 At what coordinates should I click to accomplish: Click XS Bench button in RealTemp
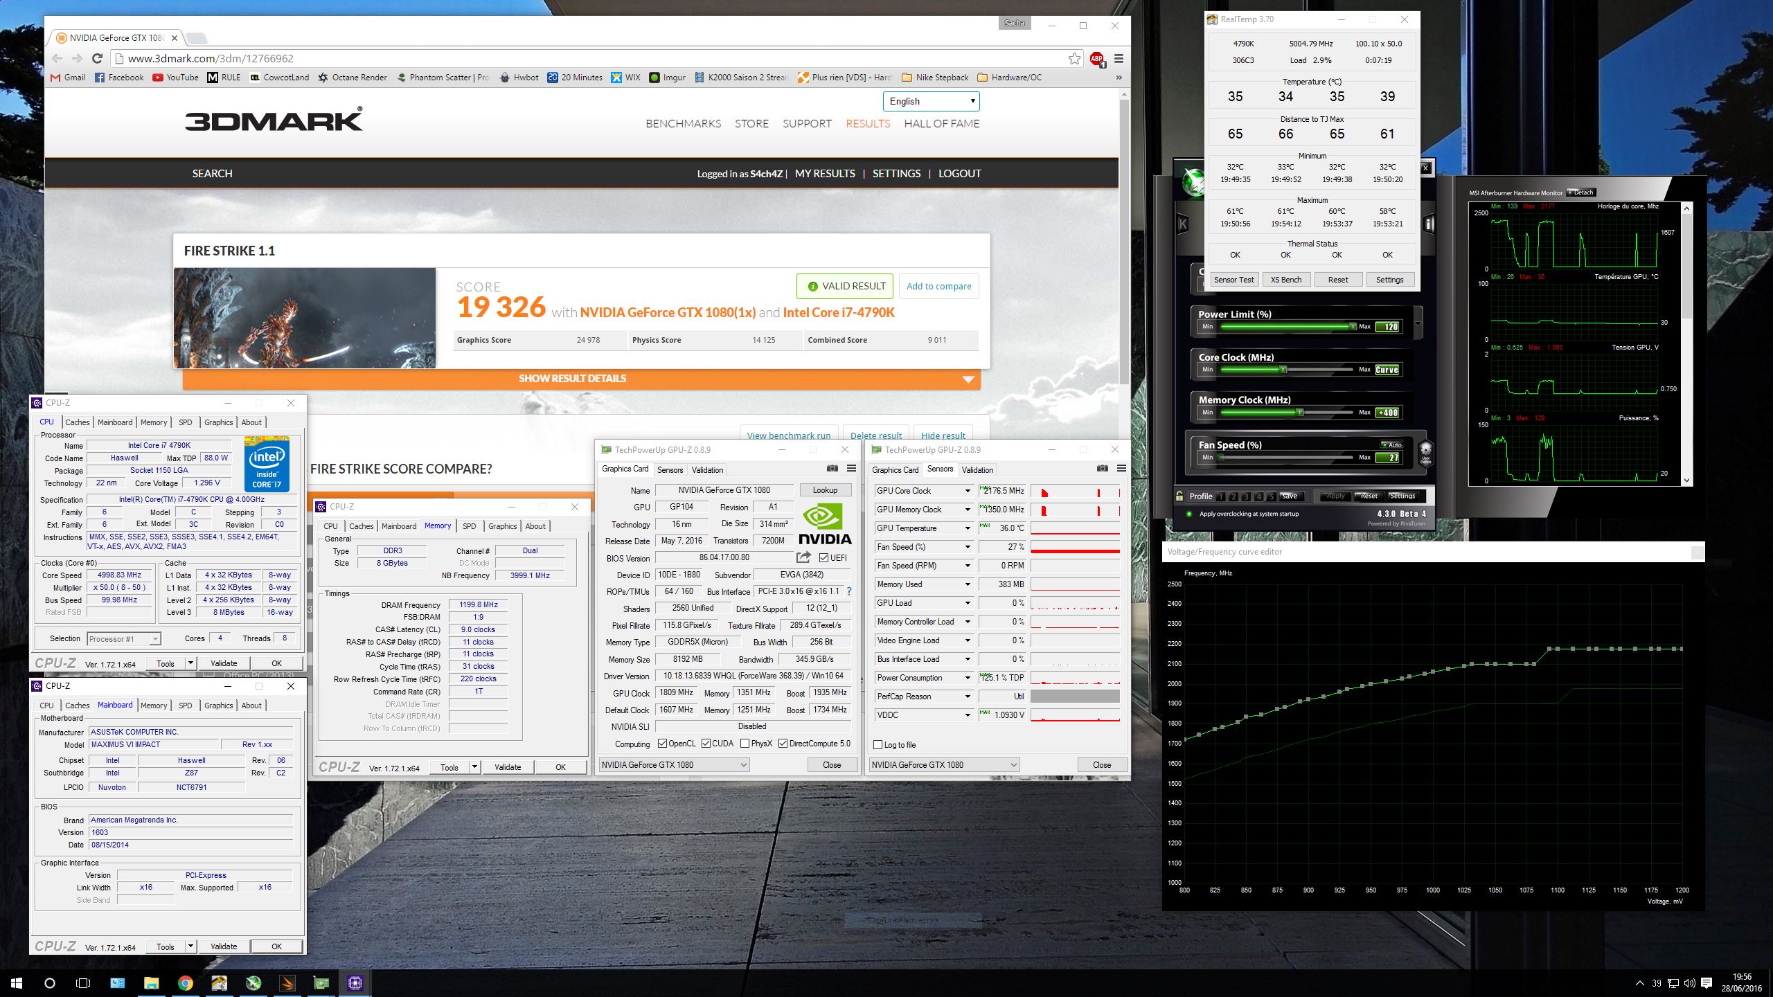[1286, 280]
